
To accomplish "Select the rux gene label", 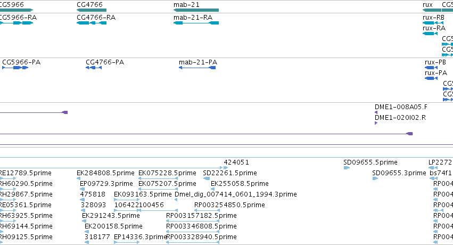I will coord(427,5).
